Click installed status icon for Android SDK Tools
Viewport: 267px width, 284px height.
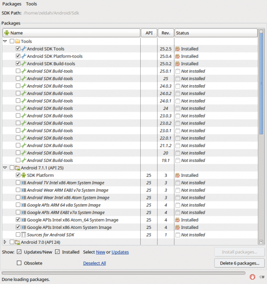pyautogui.click(x=178, y=49)
